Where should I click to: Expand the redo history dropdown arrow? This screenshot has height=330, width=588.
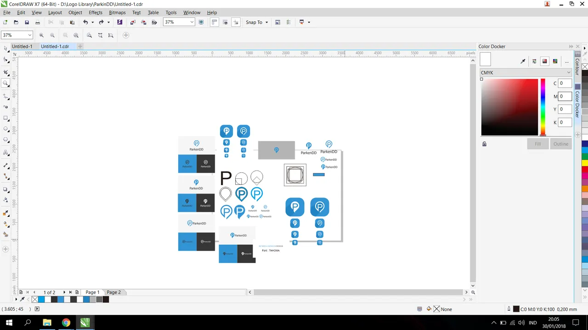pyautogui.click(x=108, y=22)
